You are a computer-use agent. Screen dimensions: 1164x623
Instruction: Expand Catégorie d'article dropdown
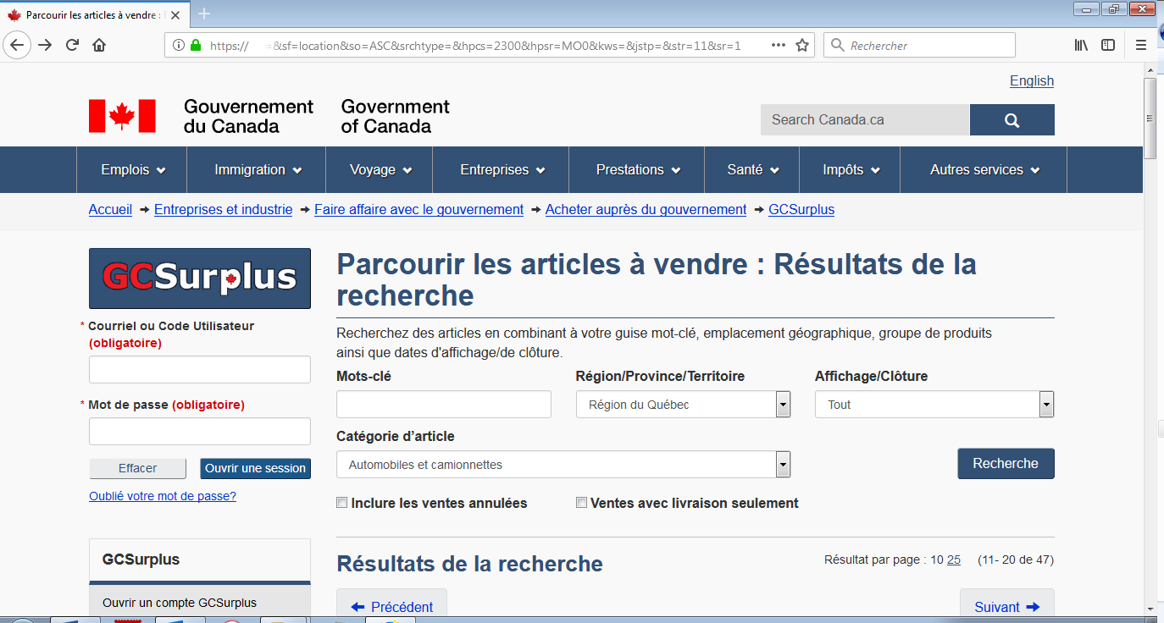point(783,465)
